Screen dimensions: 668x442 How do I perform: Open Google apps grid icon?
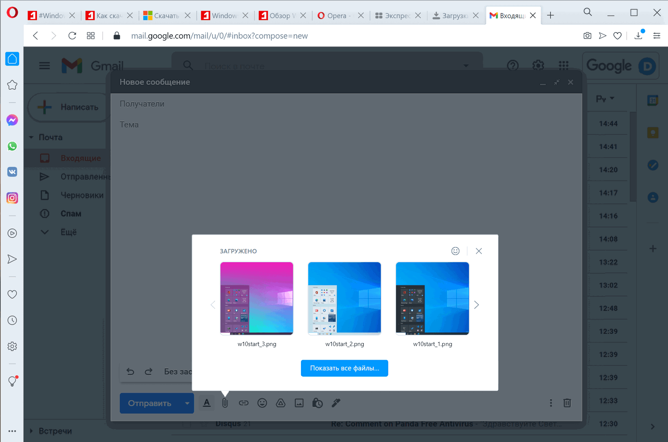[564, 66]
